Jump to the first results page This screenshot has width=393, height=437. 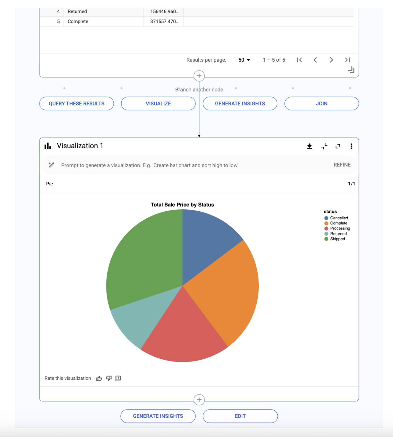[x=299, y=60]
